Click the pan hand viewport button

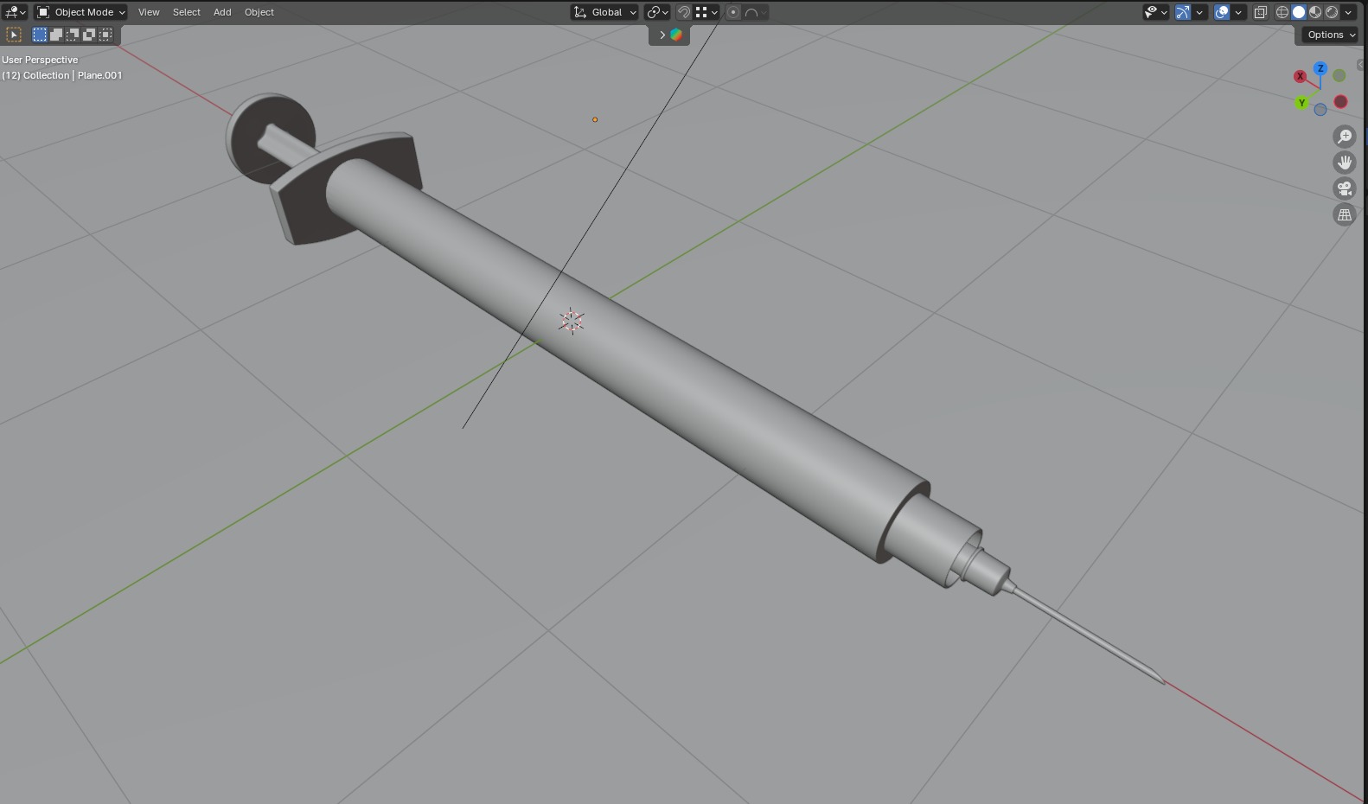tap(1345, 163)
